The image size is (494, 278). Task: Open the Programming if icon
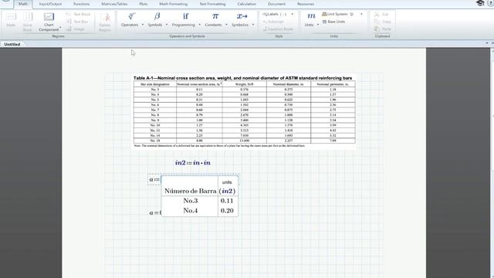coord(185,16)
